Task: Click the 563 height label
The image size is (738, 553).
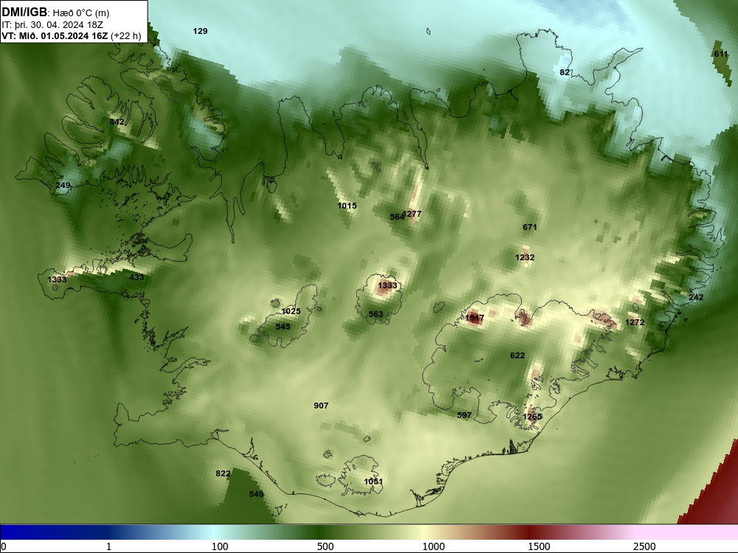Action: pos(376,314)
